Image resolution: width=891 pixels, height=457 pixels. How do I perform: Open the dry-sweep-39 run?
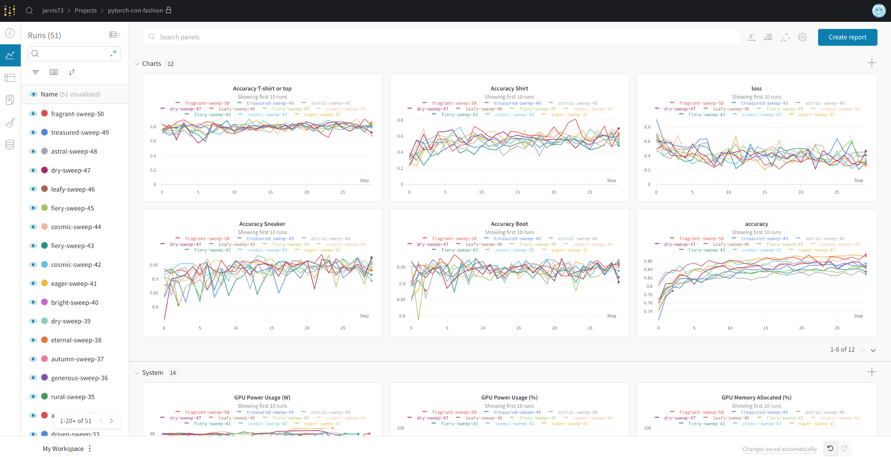[x=71, y=321]
